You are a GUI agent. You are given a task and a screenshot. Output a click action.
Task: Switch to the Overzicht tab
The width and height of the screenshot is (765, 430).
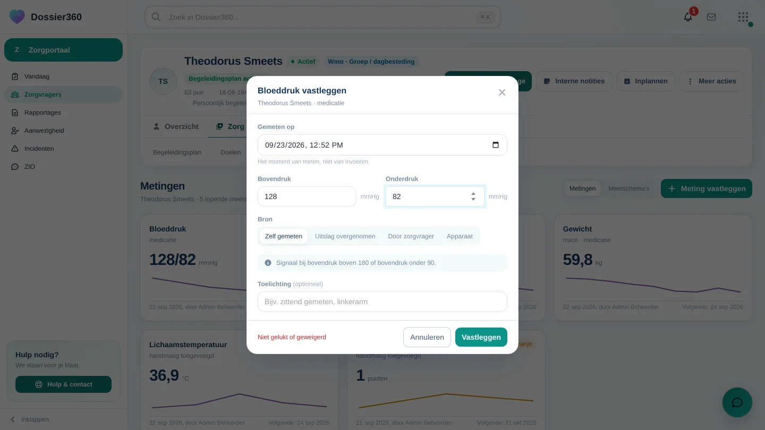(175, 126)
